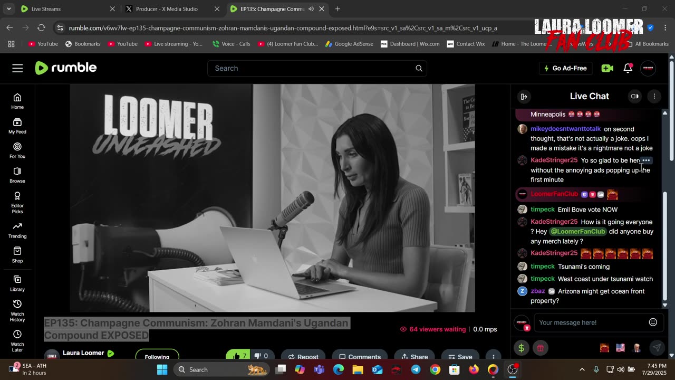Image resolution: width=675 pixels, height=380 pixels.
Task: Click the Go Ad-Free button
Action: (x=565, y=68)
